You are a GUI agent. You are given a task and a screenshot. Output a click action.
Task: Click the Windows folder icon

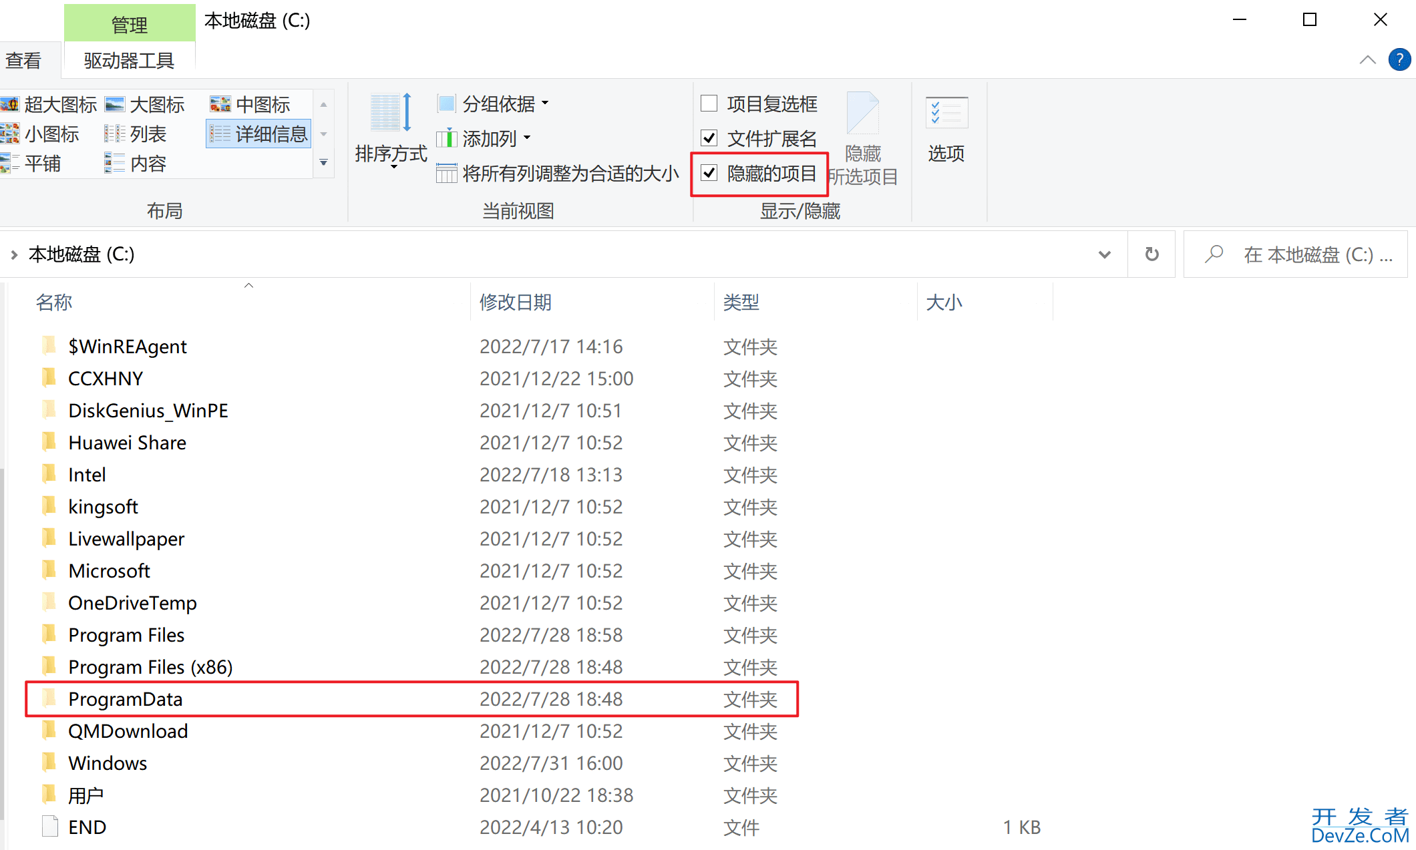[49, 763]
